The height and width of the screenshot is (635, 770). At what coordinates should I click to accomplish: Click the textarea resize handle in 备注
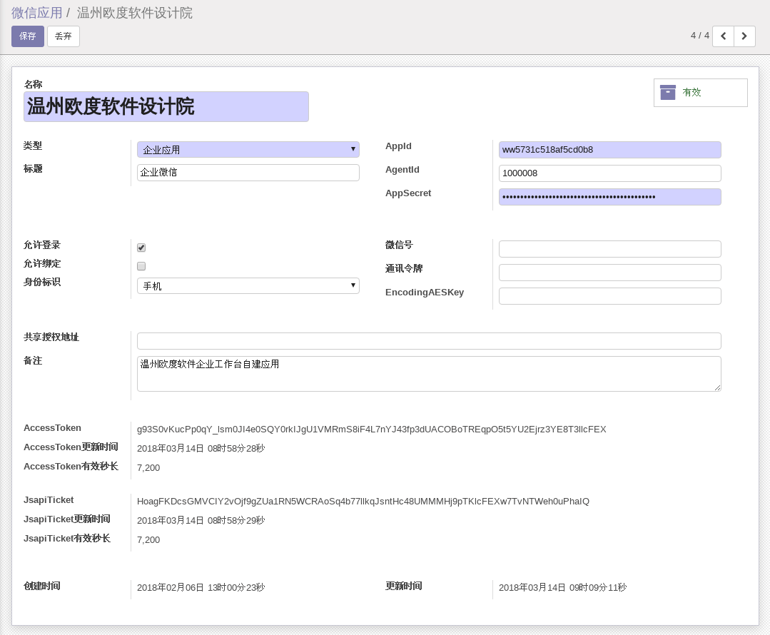717,387
